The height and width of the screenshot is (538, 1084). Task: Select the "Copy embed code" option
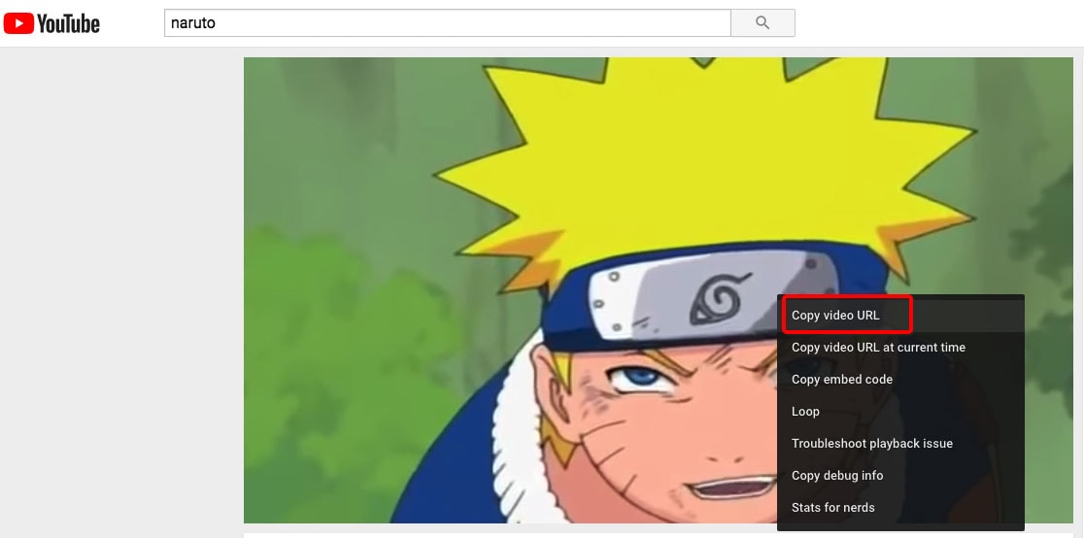[841, 380]
